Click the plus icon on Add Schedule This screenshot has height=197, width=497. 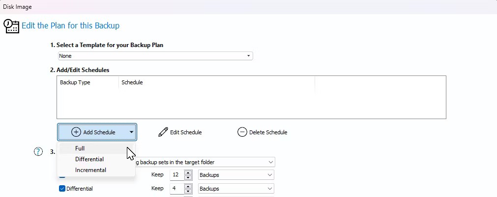76,132
